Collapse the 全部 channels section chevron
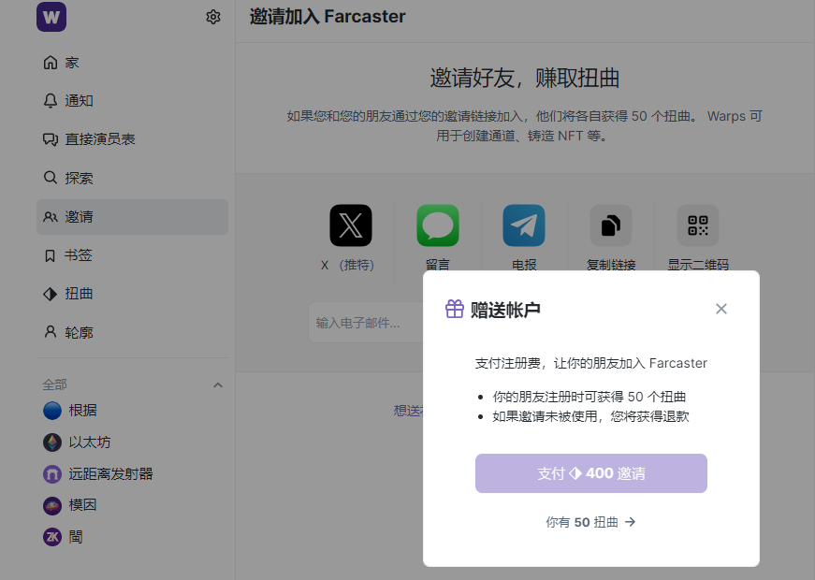 coord(218,385)
